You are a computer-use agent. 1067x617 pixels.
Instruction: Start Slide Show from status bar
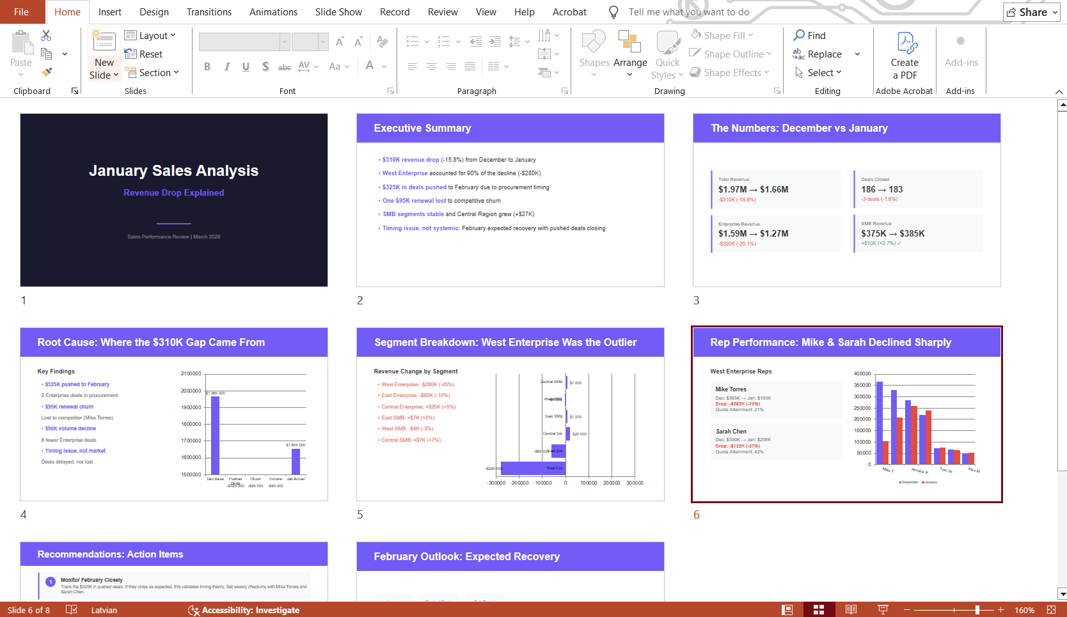pos(883,609)
